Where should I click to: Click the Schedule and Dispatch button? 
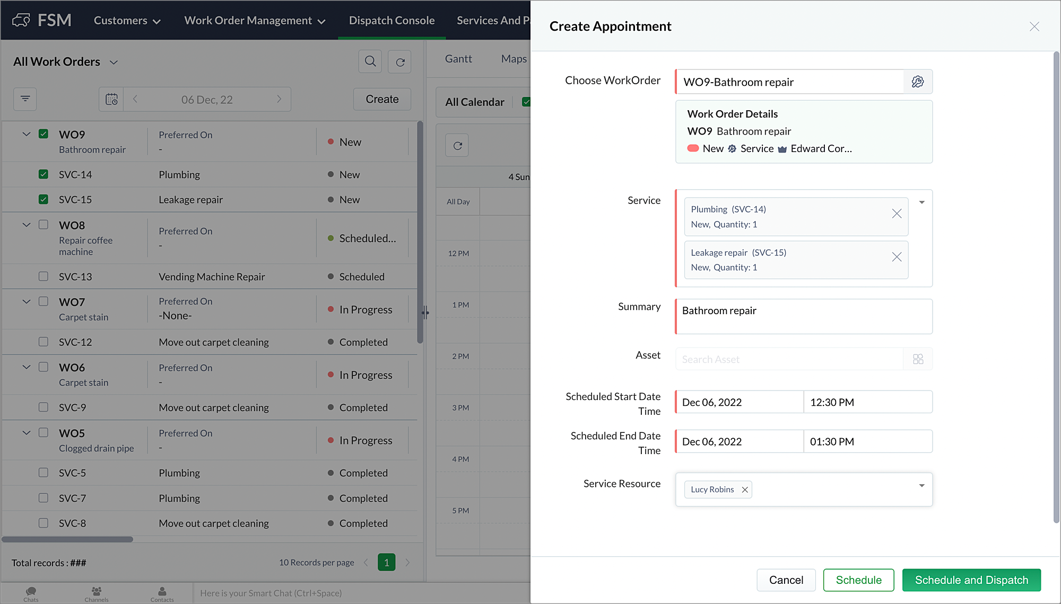[971, 580]
